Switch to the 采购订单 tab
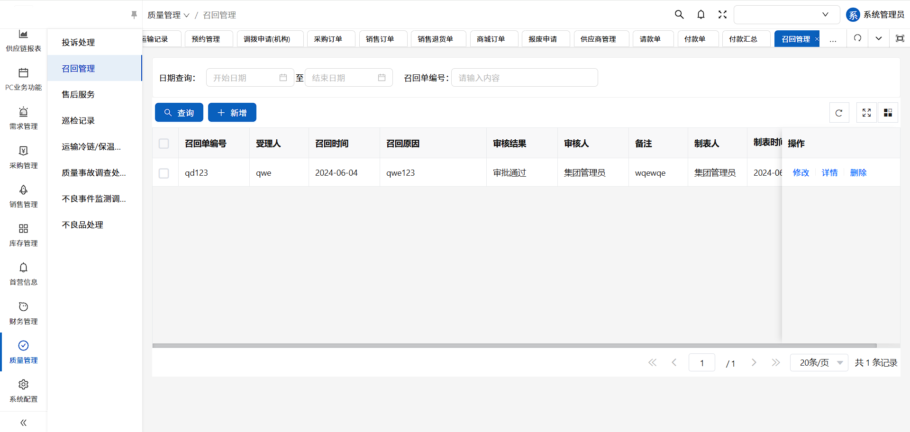Image resolution: width=910 pixels, height=432 pixels. point(328,39)
